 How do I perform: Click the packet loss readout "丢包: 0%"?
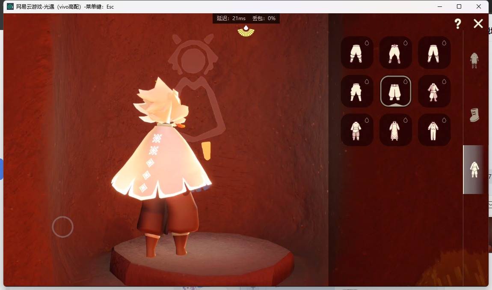pyautogui.click(x=264, y=18)
